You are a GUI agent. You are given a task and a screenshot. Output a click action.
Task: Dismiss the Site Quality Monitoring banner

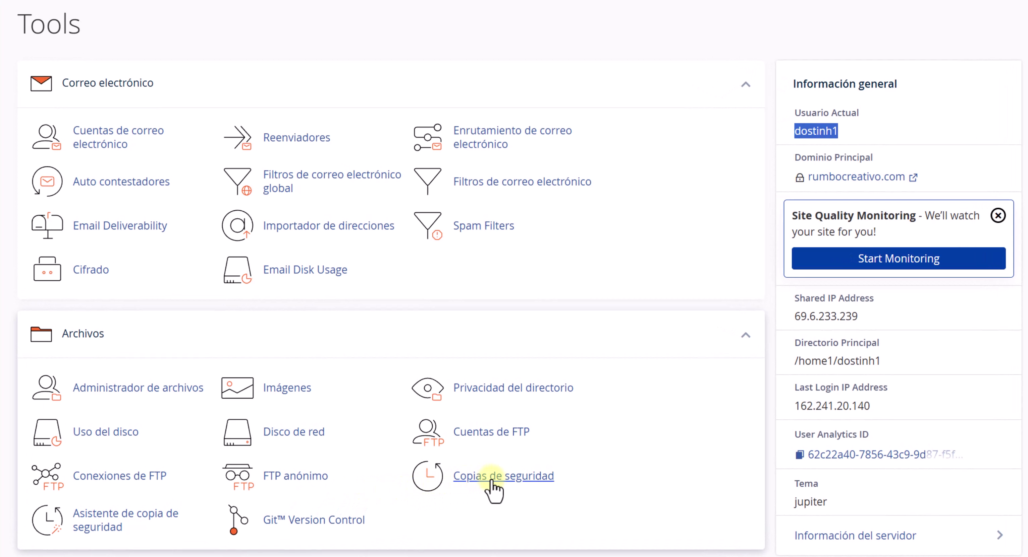coord(998,216)
